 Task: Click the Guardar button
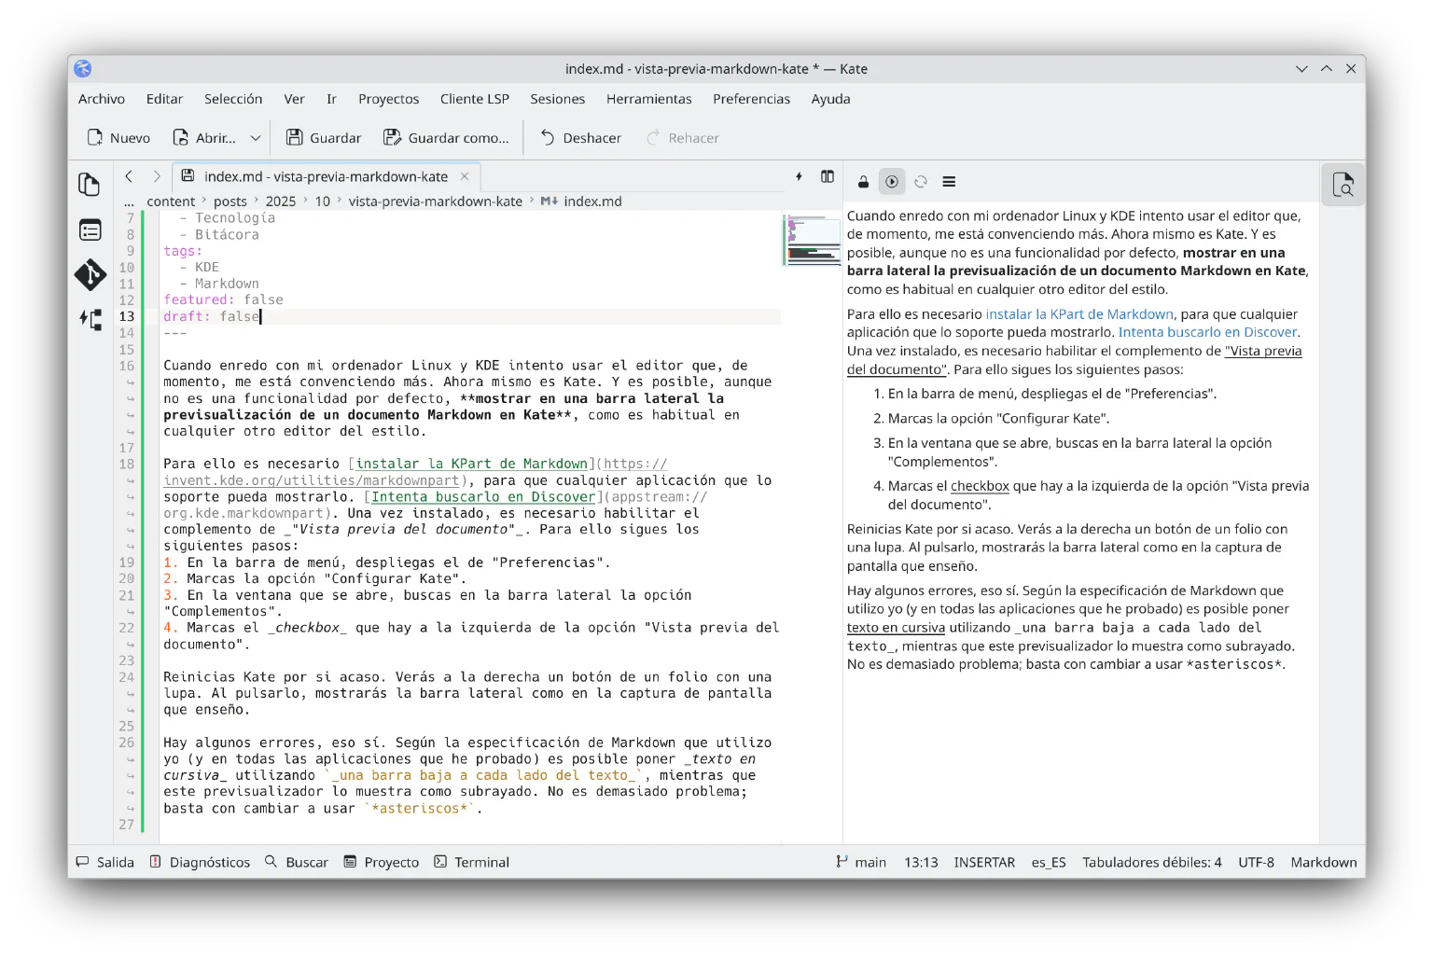click(324, 138)
